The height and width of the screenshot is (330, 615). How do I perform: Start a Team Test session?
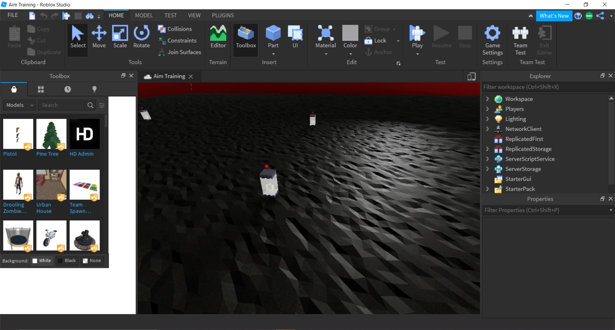[x=520, y=40]
